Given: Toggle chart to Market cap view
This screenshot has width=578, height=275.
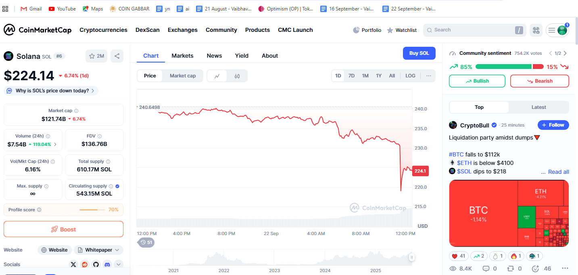Looking at the screenshot, I should (183, 76).
